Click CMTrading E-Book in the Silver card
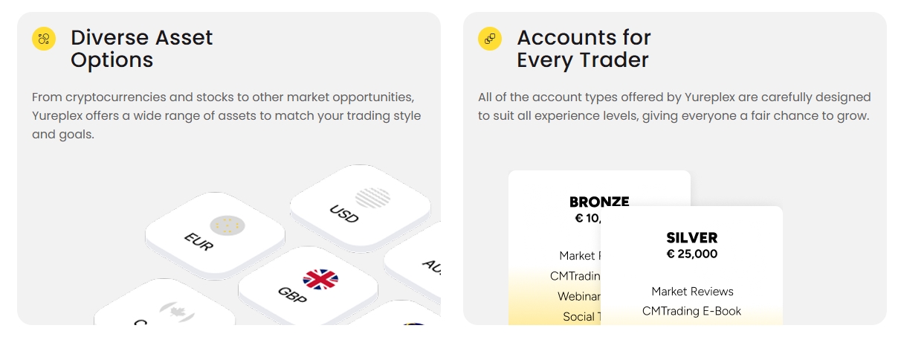901x337 pixels. (691, 311)
